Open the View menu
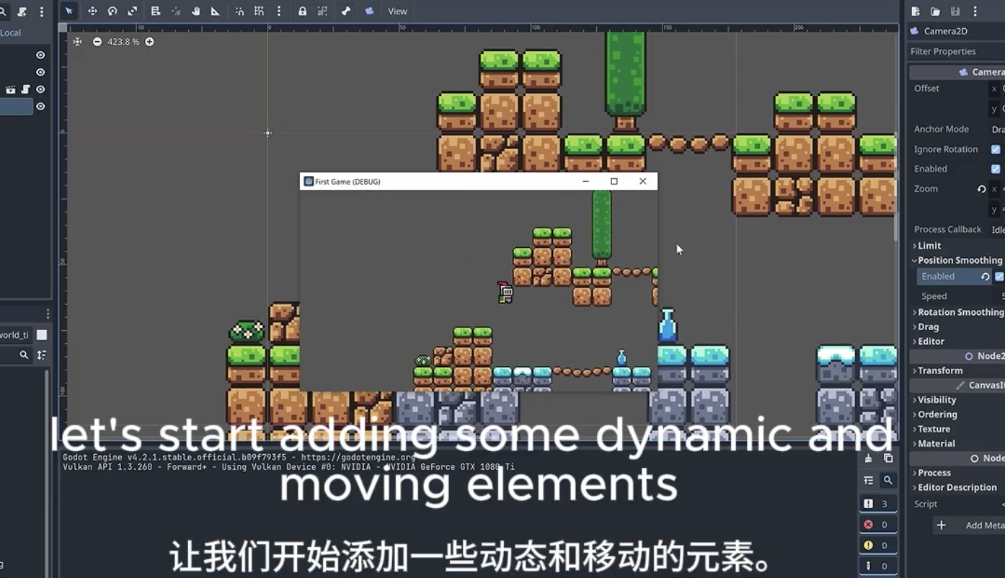This screenshot has height=578, width=1005. coord(397,11)
